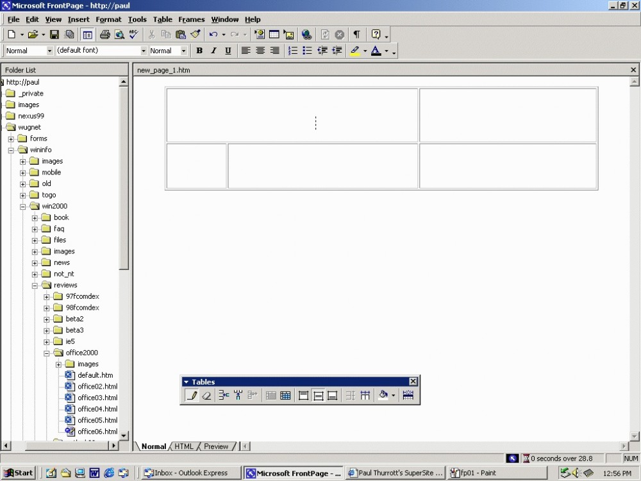The width and height of the screenshot is (641, 481).
Task: Click the Format Painter brush icon
Action: point(196,35)
